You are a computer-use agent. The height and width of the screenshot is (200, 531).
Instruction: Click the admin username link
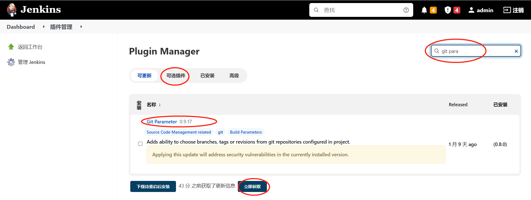click(x=485, y=10)
